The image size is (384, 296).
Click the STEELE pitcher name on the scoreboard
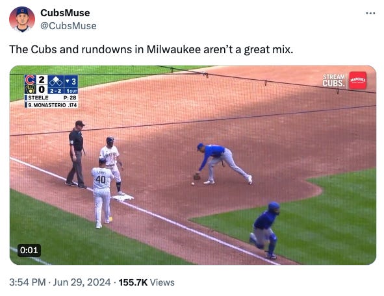pos(38,97)
